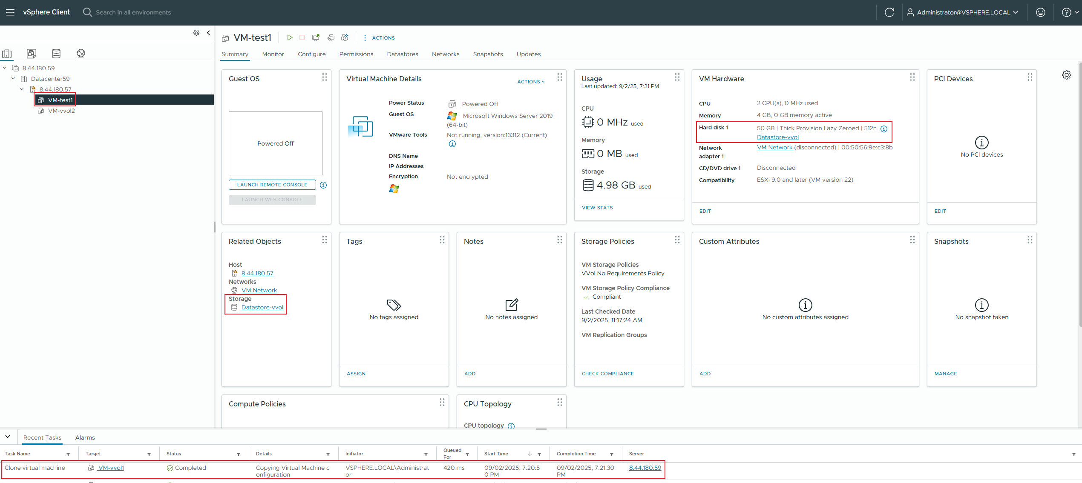Viewport: 1082px width, 483px height.
Task: Click LAUNCH REMOTE CONSOLE button
Action: [272, 185]
